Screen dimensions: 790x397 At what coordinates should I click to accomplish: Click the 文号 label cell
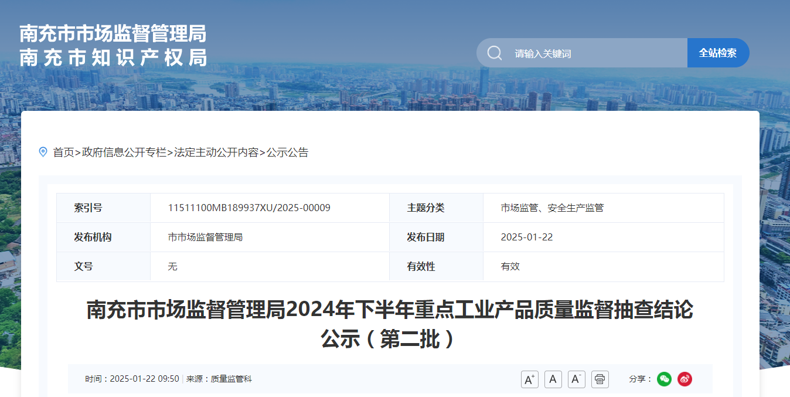104,267
